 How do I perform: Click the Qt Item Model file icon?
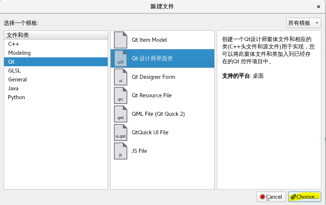pyautogui.click(x=121, y=40)
